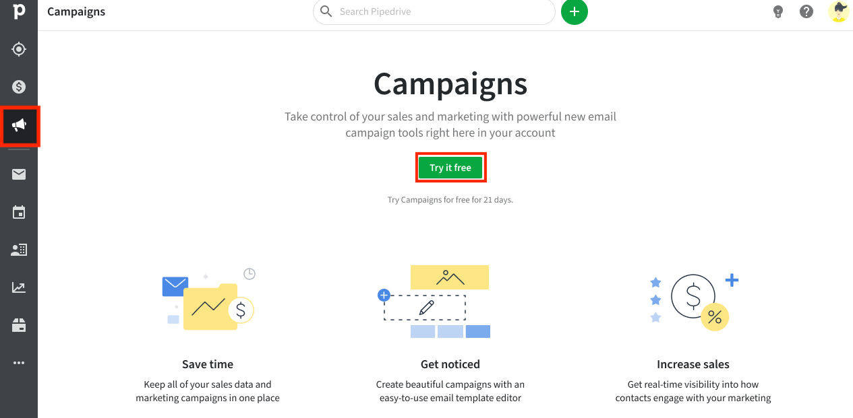Viewport: 853px width, 418px height.
Task: View Insights using the chart icon
Action: pyautogui.click(x=19, y=287)
